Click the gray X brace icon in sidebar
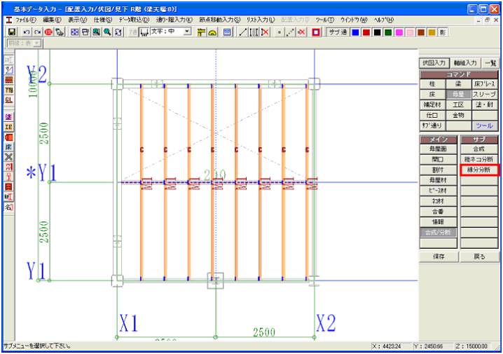 pyautogui.click(x=9, y=157)
